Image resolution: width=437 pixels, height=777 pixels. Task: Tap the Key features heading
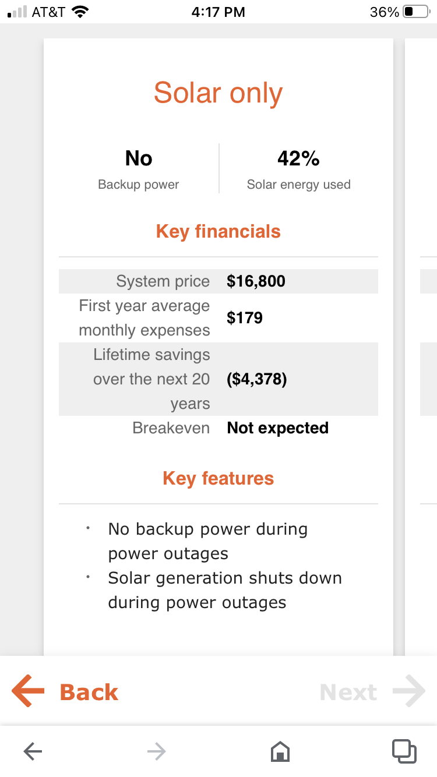coord(218,479)
